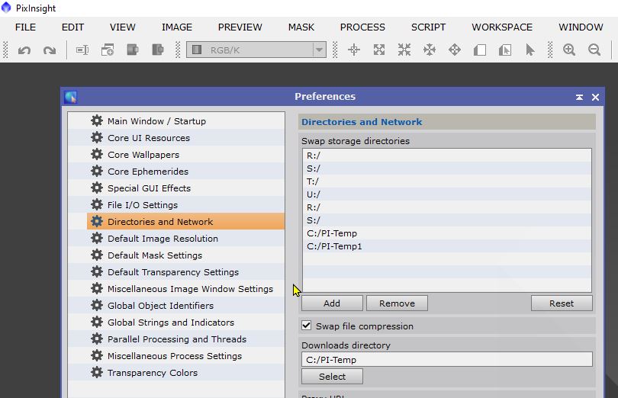Screen dimensions: 618x398
Task: Open the MASK menu
Action: pyautogui.click(x=301, y=27)
